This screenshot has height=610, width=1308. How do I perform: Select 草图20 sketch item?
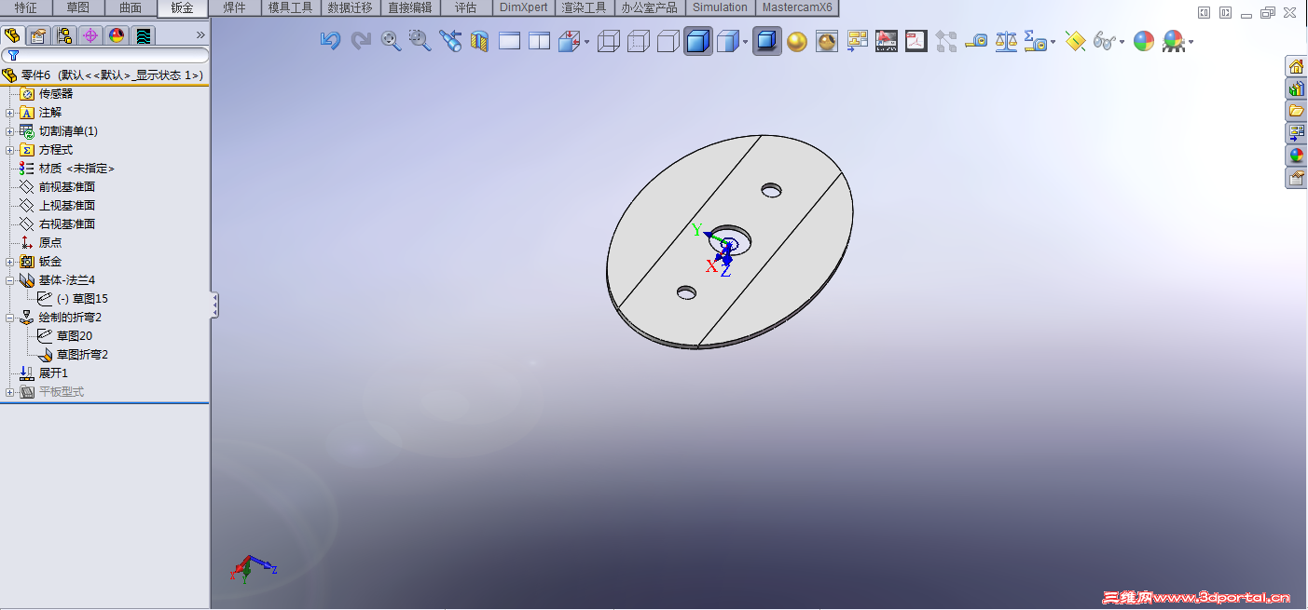(x=74, y=336)
